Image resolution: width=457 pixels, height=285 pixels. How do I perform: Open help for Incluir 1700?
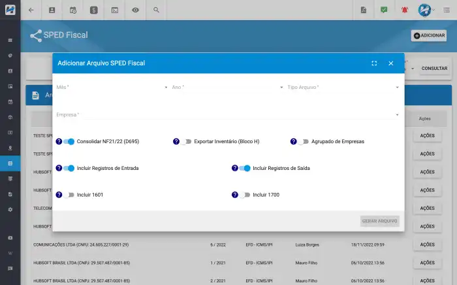pos(234,195)
